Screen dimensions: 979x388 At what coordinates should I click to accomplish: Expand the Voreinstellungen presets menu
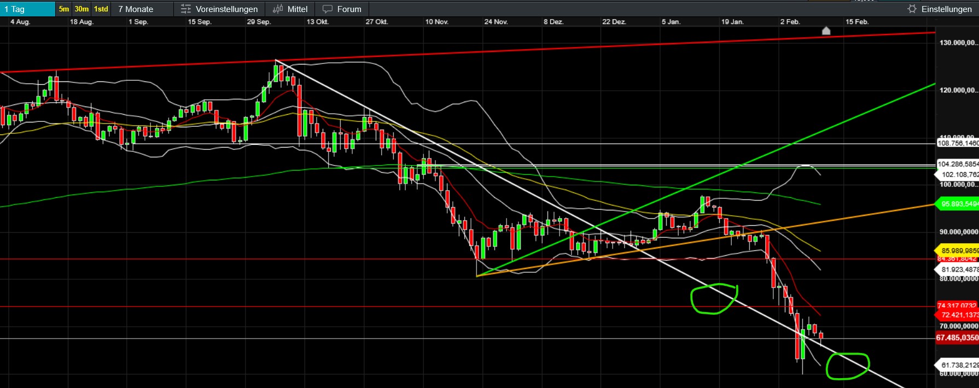[226, 9]
